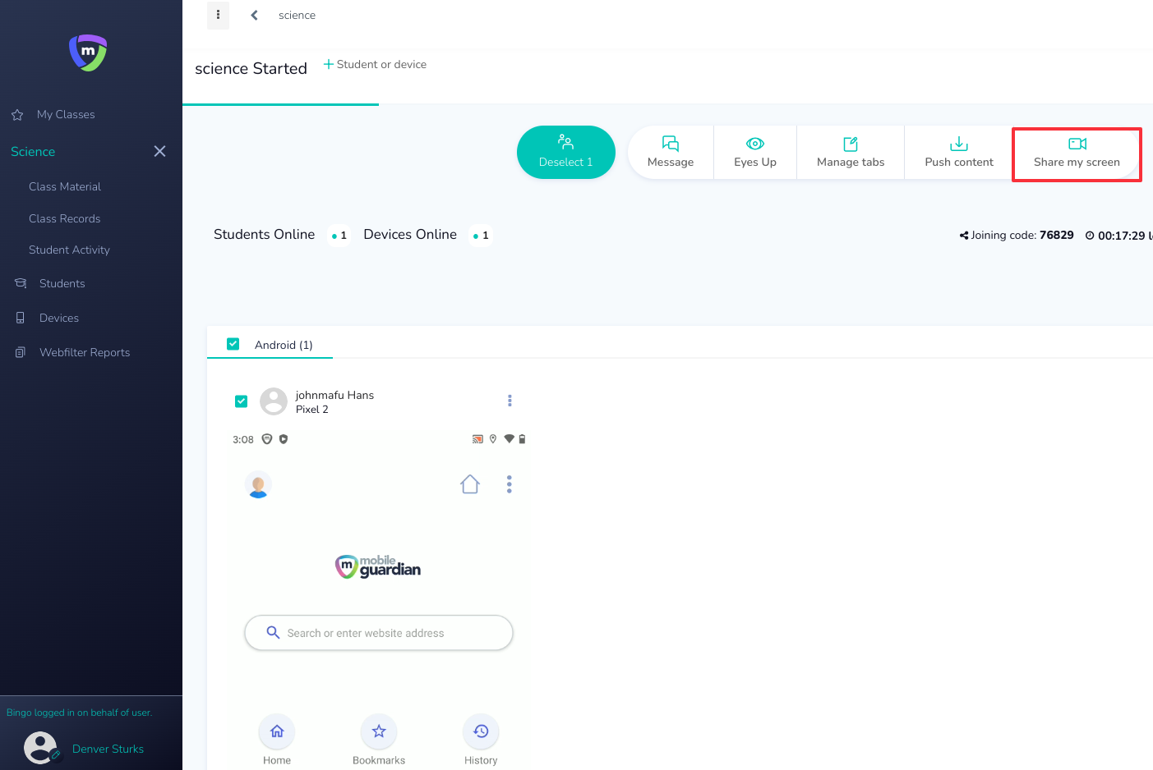The image size is (1153, 770).
Task: Click the graduation cap icon beside Students
Action: (x=21, y=283)
